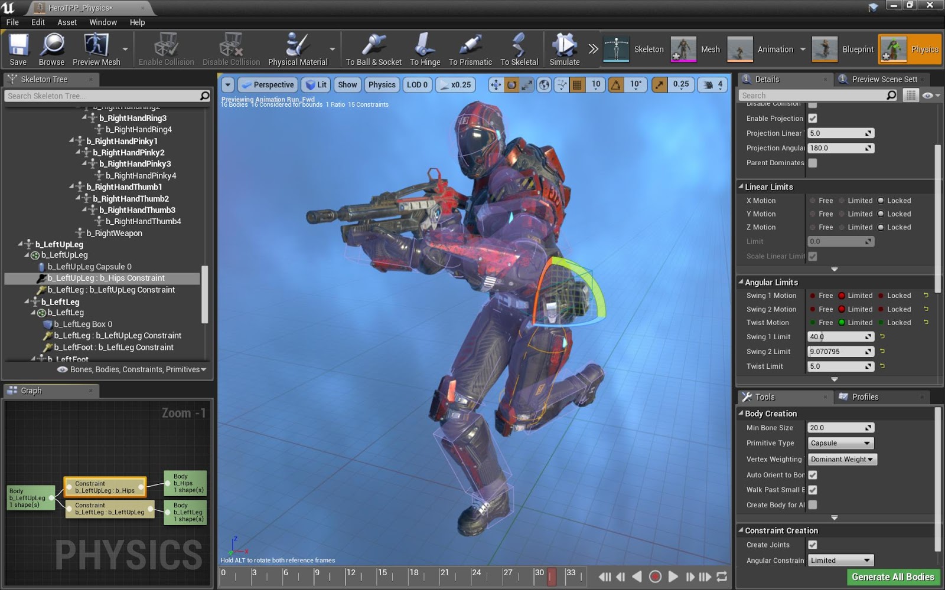Image resolution: width=945 pixels, height=590 pixels.
Task: Enable Create Body for All Bones
Action: coord(813,505)
